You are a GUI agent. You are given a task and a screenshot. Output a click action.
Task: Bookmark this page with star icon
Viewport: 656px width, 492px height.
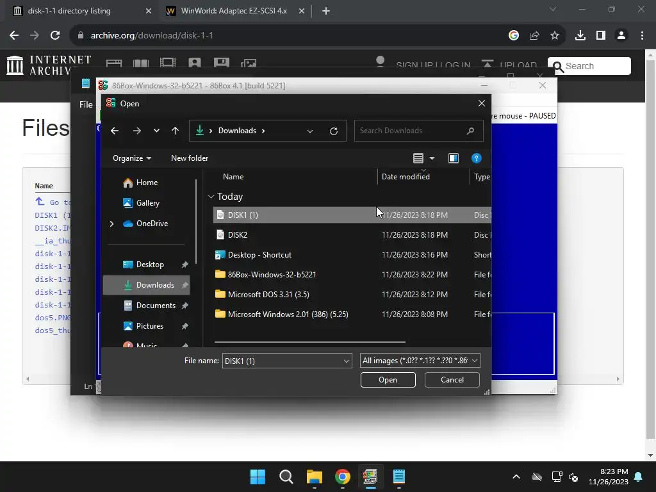(x=555, y=36)
